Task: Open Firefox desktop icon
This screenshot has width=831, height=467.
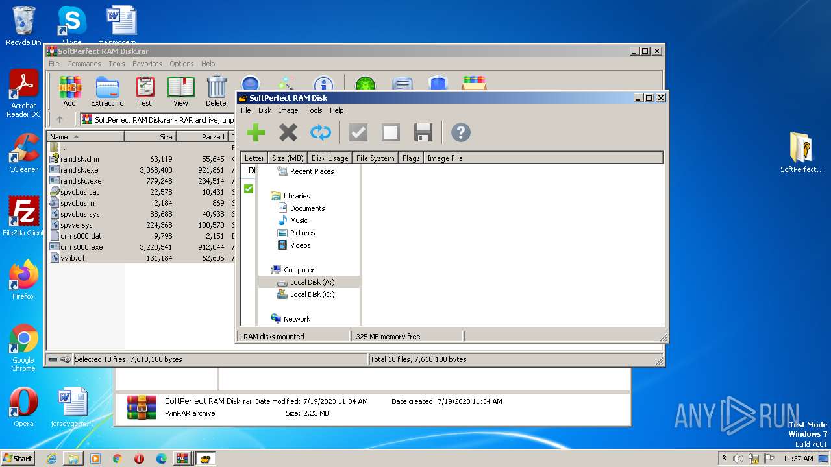Action: (23, 280)
